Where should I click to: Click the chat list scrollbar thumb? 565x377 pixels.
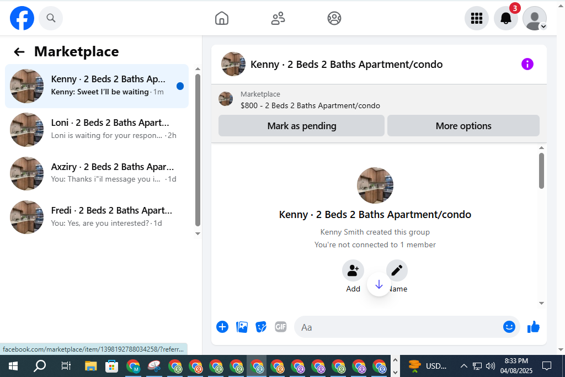(198, 150)
